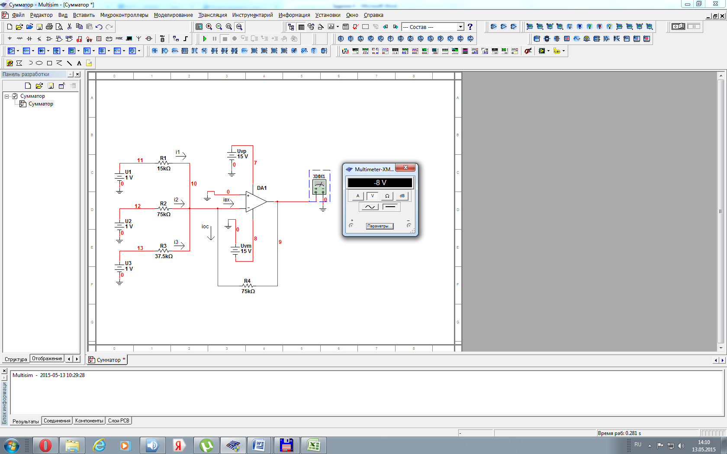Place a transistor component
Screen dimensions: 727x454
39,39
